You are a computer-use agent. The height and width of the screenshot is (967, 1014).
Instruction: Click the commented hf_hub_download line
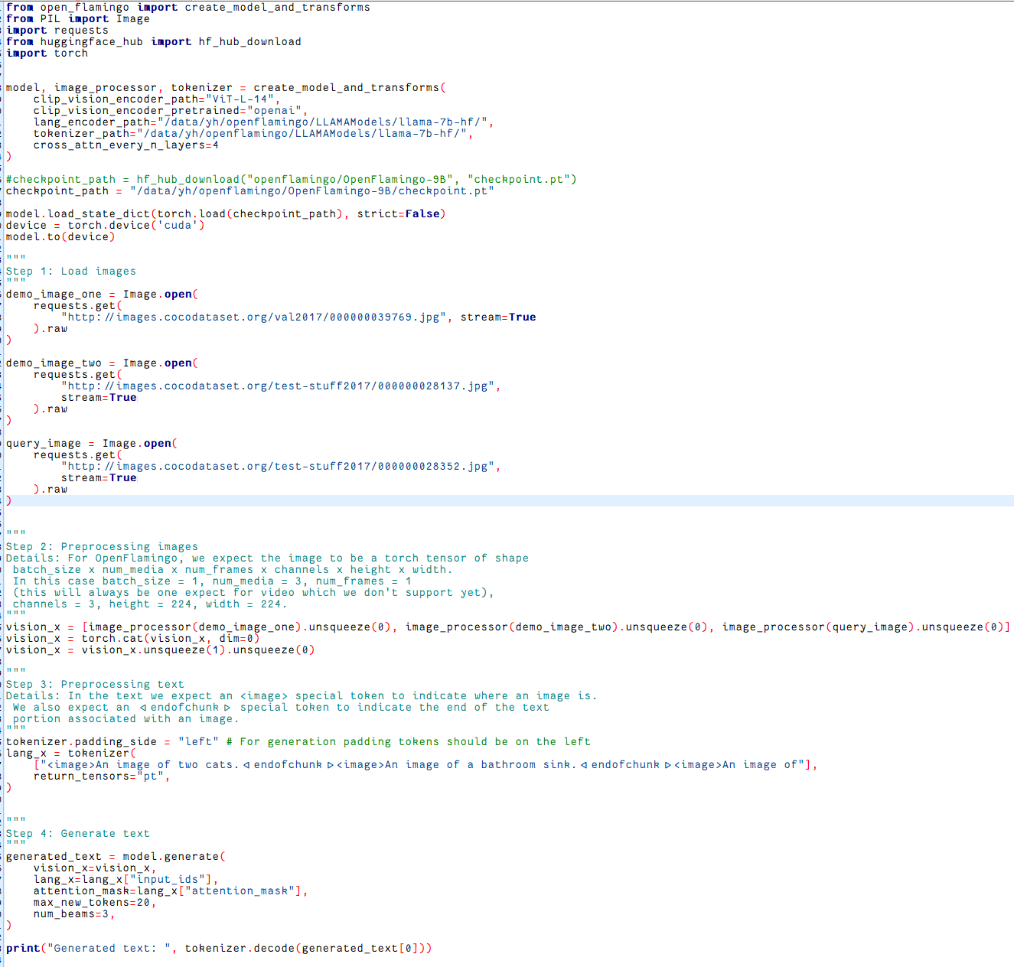pos(291,179)
